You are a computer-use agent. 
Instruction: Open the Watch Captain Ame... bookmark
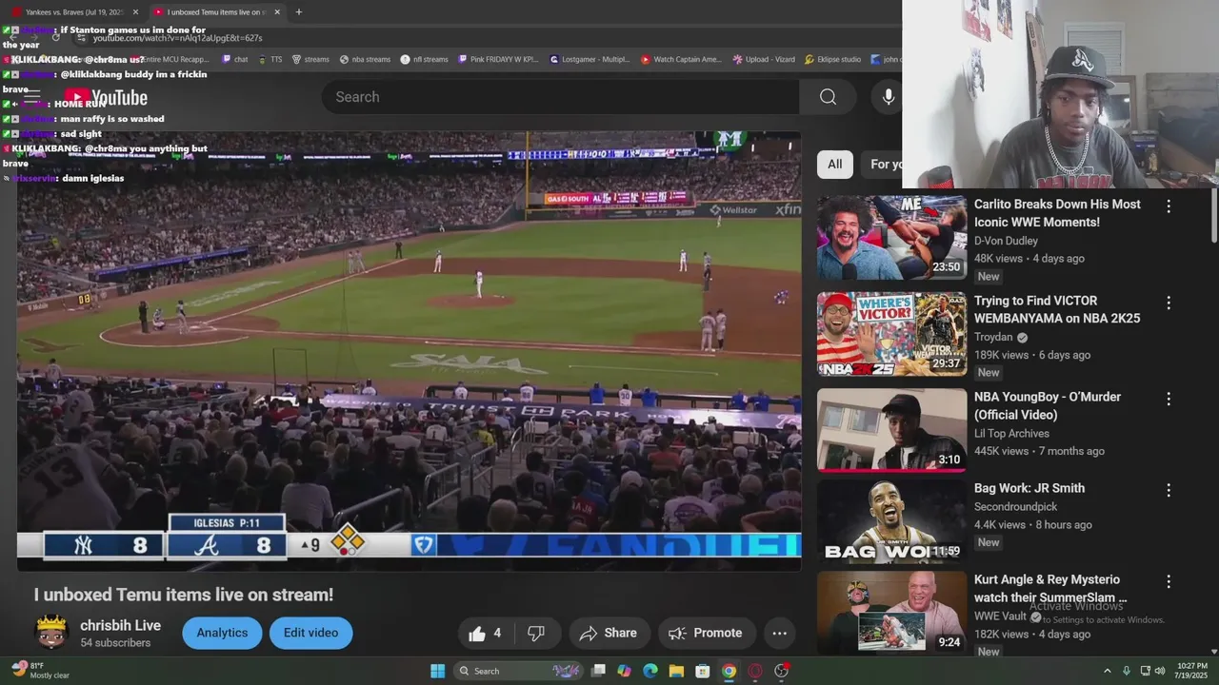(681, 59)
